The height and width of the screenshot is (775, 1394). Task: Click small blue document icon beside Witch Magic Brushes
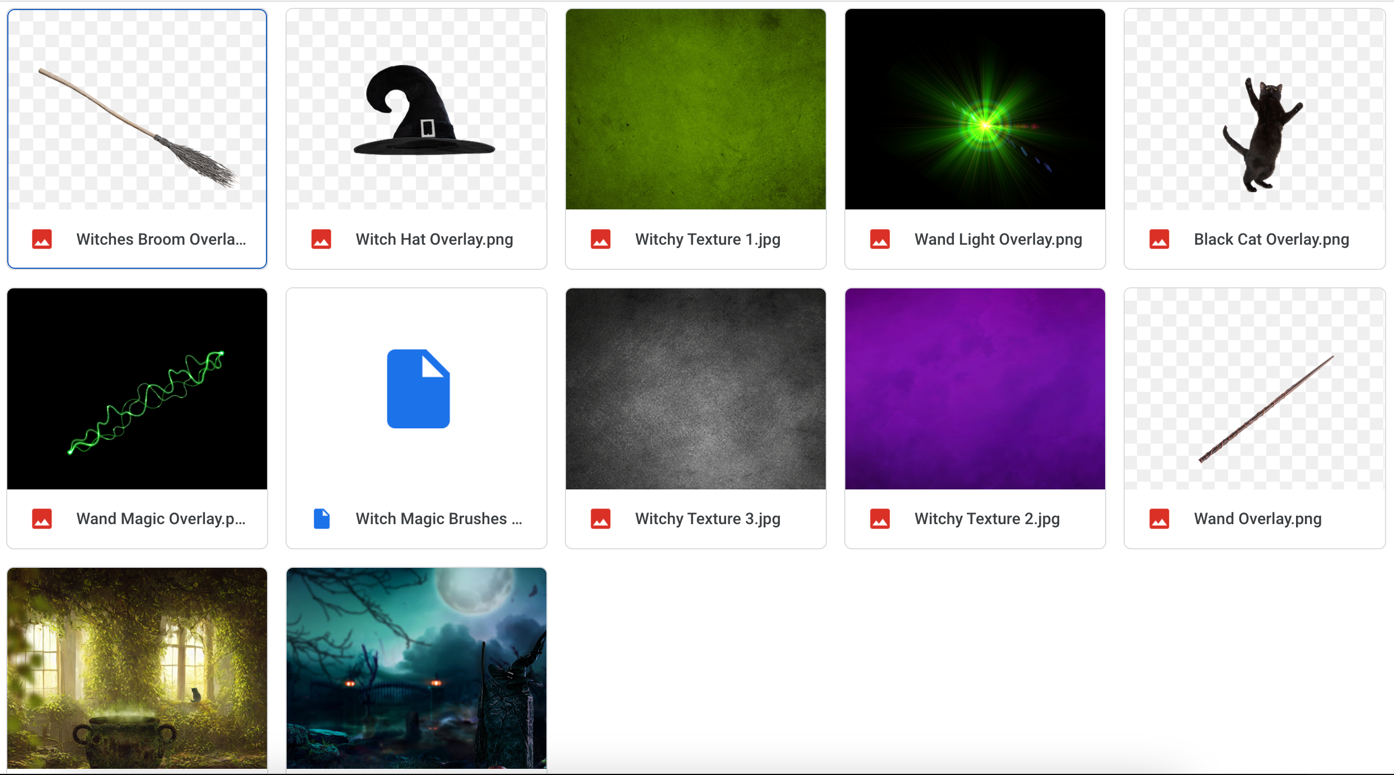[x=321, y=519]
